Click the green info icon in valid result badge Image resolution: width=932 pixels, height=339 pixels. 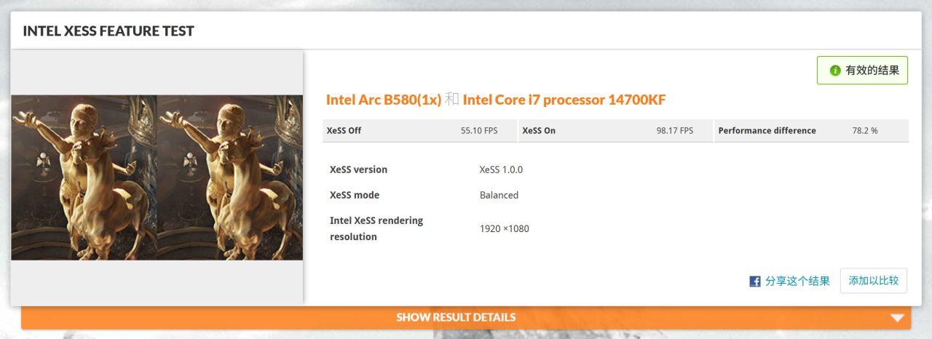[x=835, y=71]
